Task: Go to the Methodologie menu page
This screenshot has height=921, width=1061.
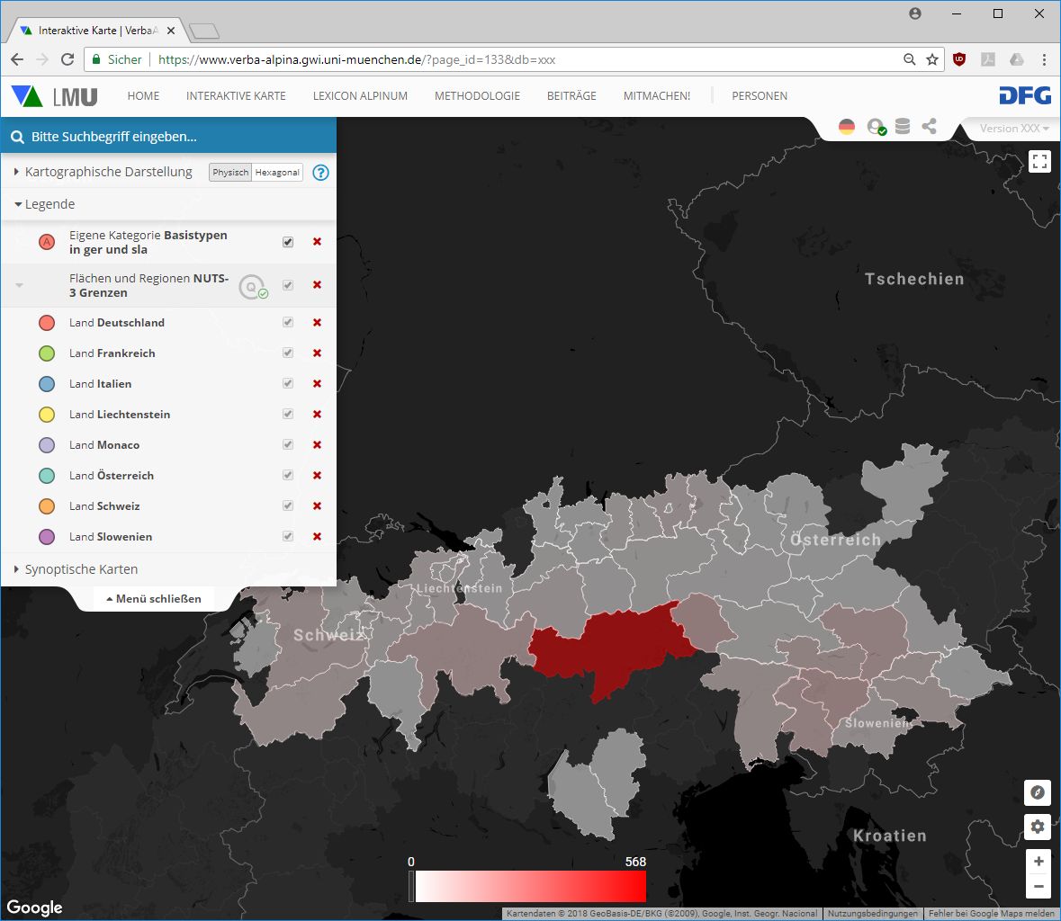Action: [477, 96]
